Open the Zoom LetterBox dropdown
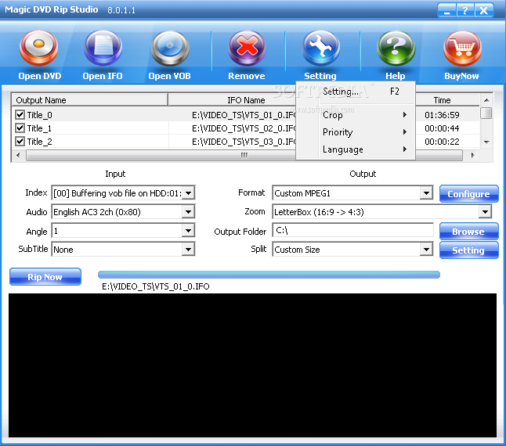 coord(485,212)
